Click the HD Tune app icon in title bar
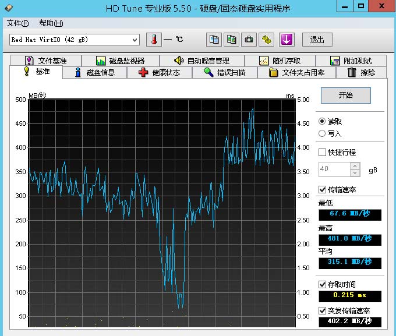Viewport: 396px width, 336px height. pos(8,8)
